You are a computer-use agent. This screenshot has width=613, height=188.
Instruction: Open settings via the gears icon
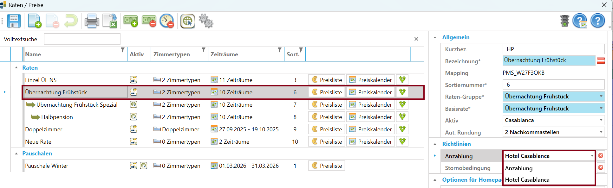(x=206, y=21)
